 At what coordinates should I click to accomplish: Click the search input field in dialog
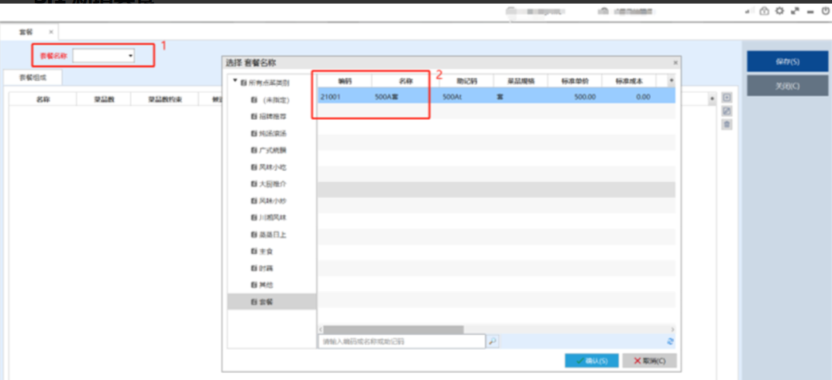pyautogui.click(x=401, y=341)
